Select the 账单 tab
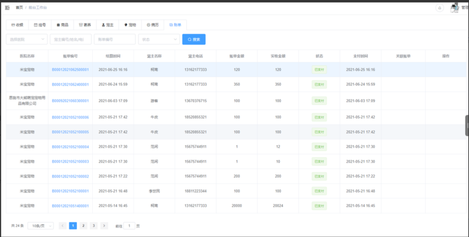This screenshot has height=237, width=469. coord(175,25)
